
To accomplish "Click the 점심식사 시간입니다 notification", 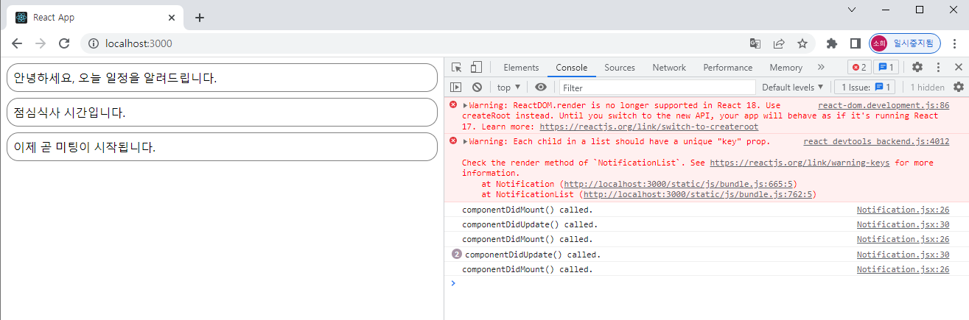I will pyautogui.click(x=222, y=113).
